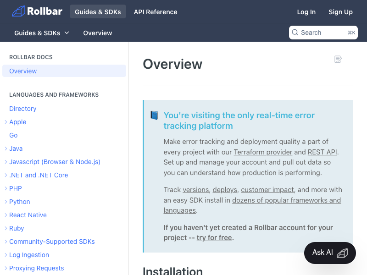
Task: Follow the try for free link
Action: (x=214, y=237)
